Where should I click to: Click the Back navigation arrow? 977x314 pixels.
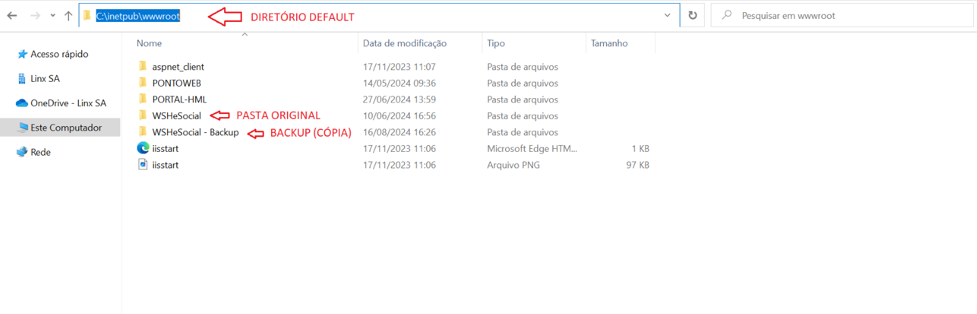[12, 16]
